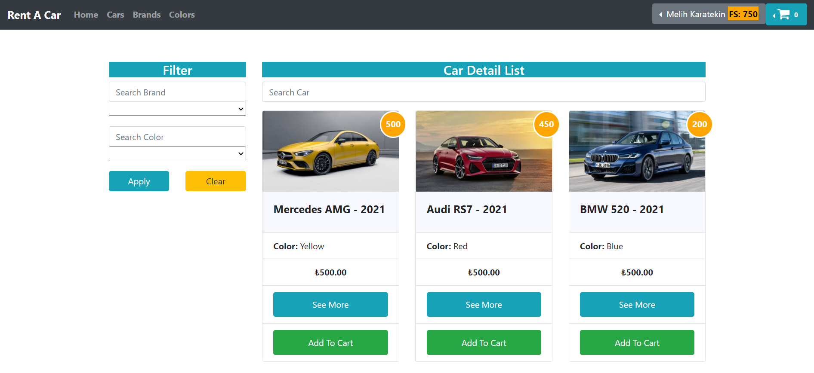Click the 200 badge on BMW card
This screenshot has width=814, height=373.
pos(700,124)
